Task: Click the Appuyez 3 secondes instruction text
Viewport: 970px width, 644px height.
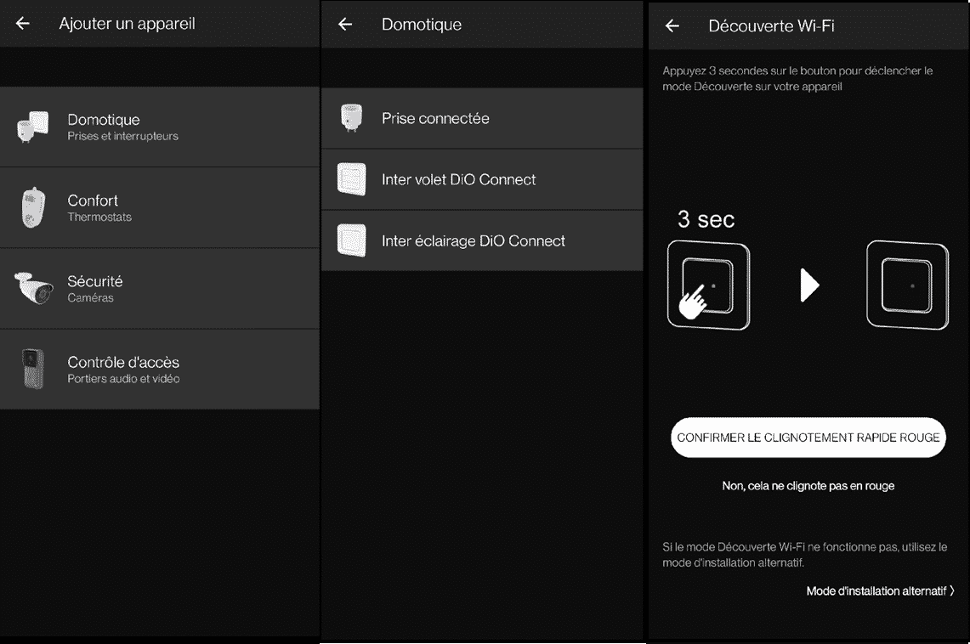Action: [x=797, y=78]
